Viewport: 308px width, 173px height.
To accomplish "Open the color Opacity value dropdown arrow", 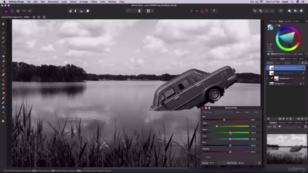I will [306, 54].
